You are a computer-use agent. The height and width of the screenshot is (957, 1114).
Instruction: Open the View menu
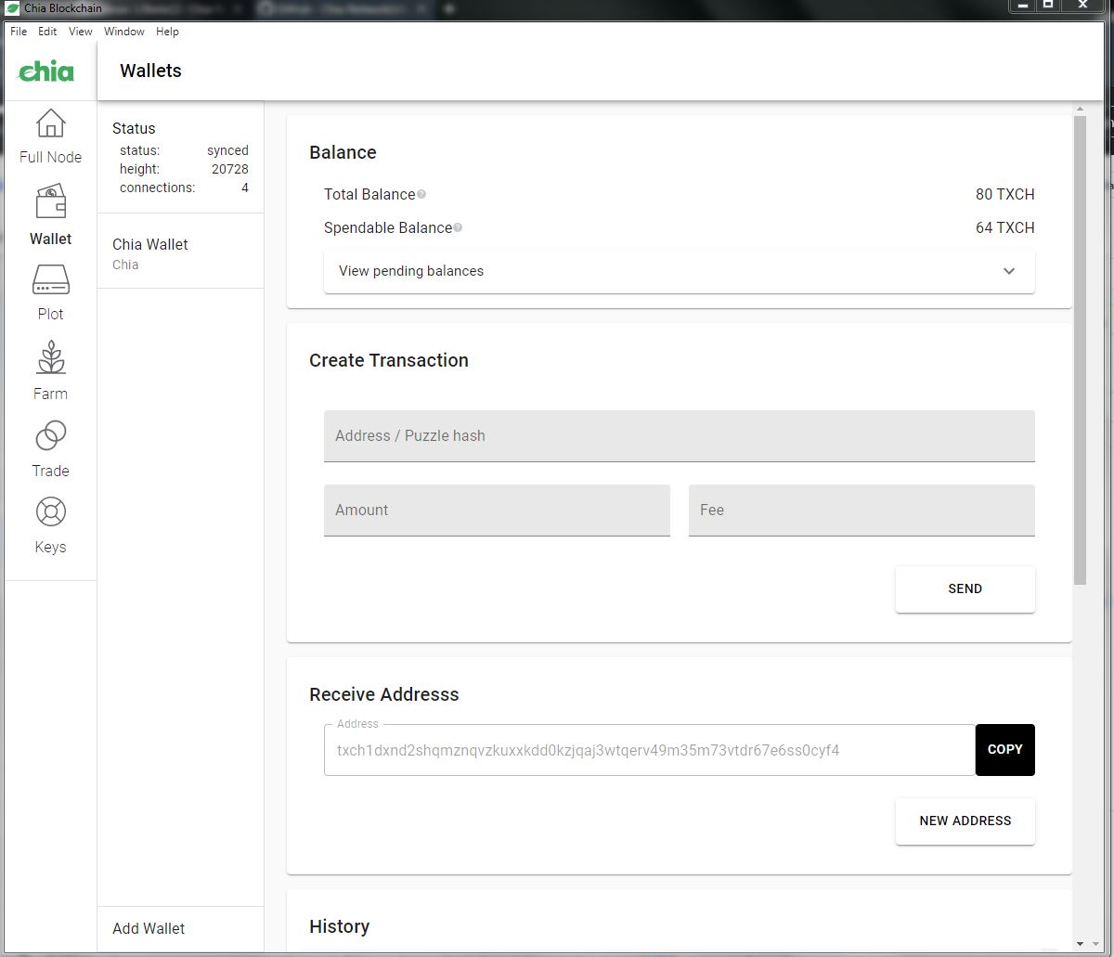click(81, 32)
